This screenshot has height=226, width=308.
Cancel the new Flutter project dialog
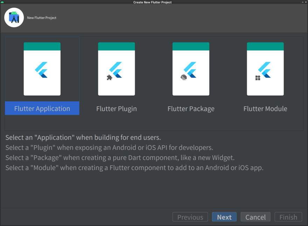[x=255, y=217]
